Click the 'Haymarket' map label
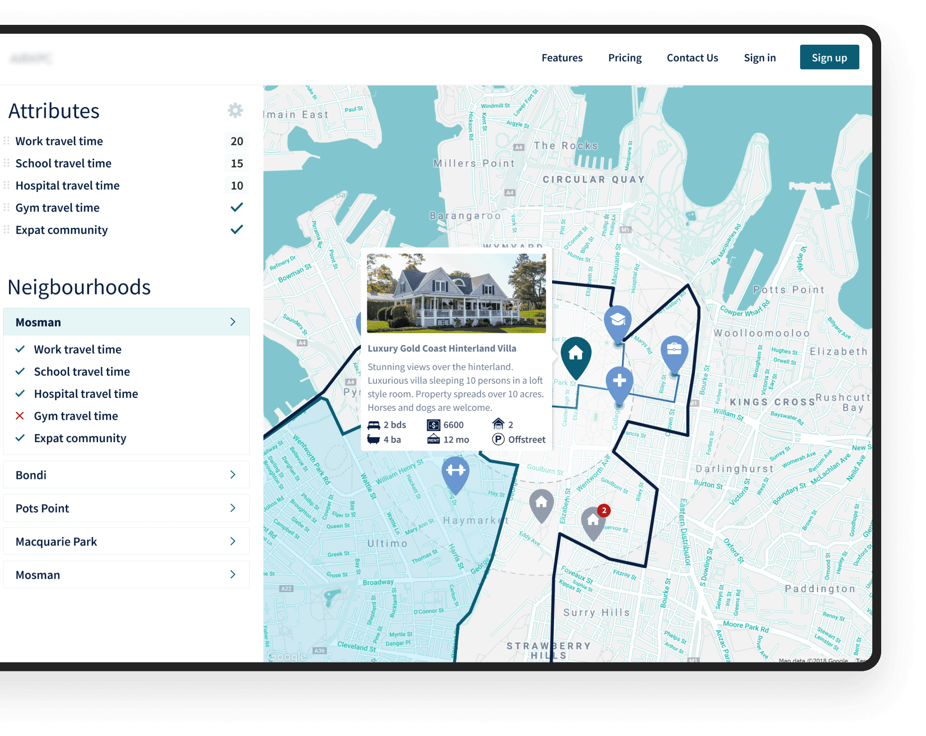The image size is (926, 736). click(x=476, y=520)
